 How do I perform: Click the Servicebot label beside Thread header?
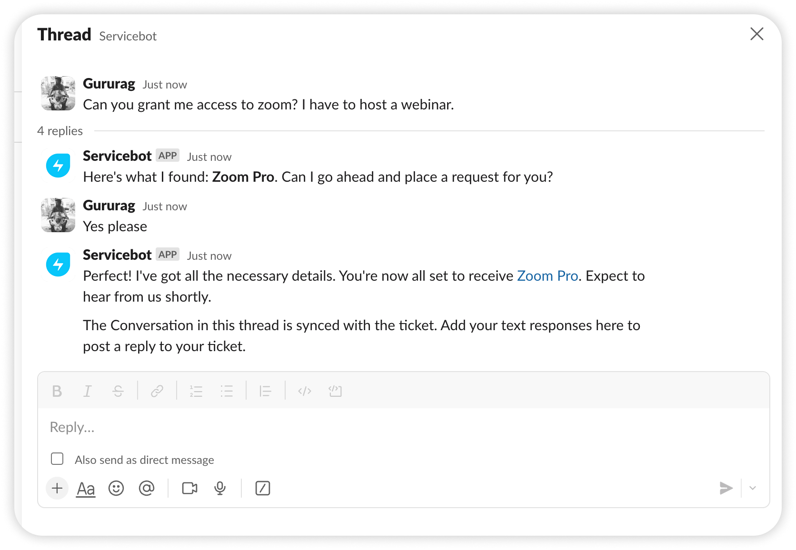pyautogui.click(x=128, y=36)
